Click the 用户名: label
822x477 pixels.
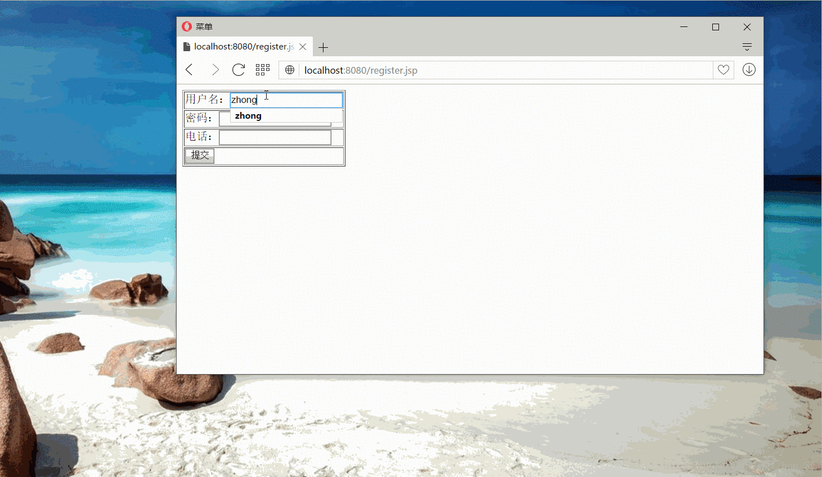(205, 100)
